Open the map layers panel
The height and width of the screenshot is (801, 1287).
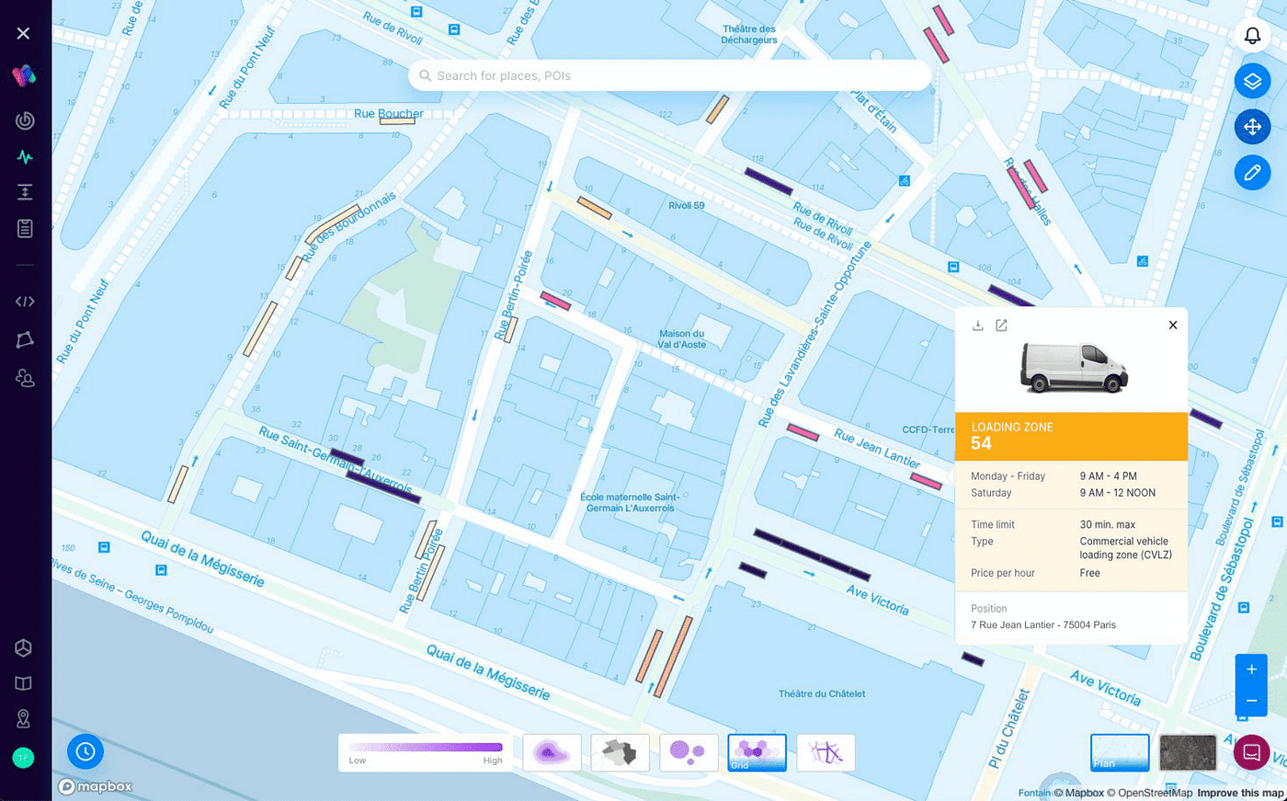tap(1252, 81)
